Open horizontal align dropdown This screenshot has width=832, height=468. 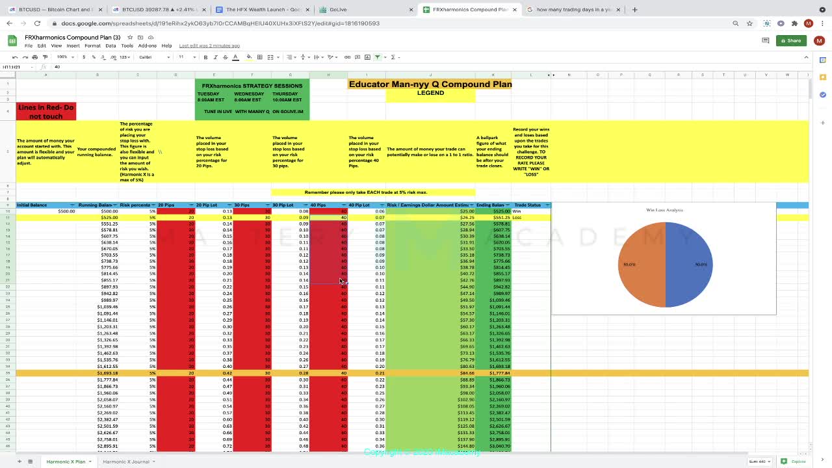pyautogui.click(x=292, y=57)
